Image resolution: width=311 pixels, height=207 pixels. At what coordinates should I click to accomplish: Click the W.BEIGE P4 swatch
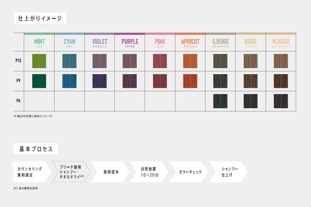281,101
